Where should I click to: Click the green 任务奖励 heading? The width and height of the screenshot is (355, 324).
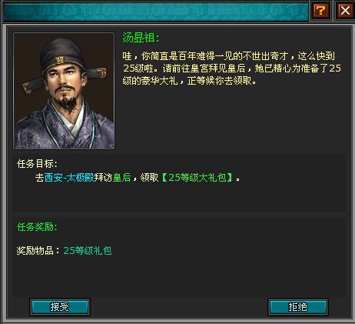tap(37, 227)
